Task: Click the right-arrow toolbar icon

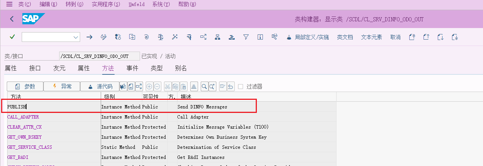Action: 89,37
